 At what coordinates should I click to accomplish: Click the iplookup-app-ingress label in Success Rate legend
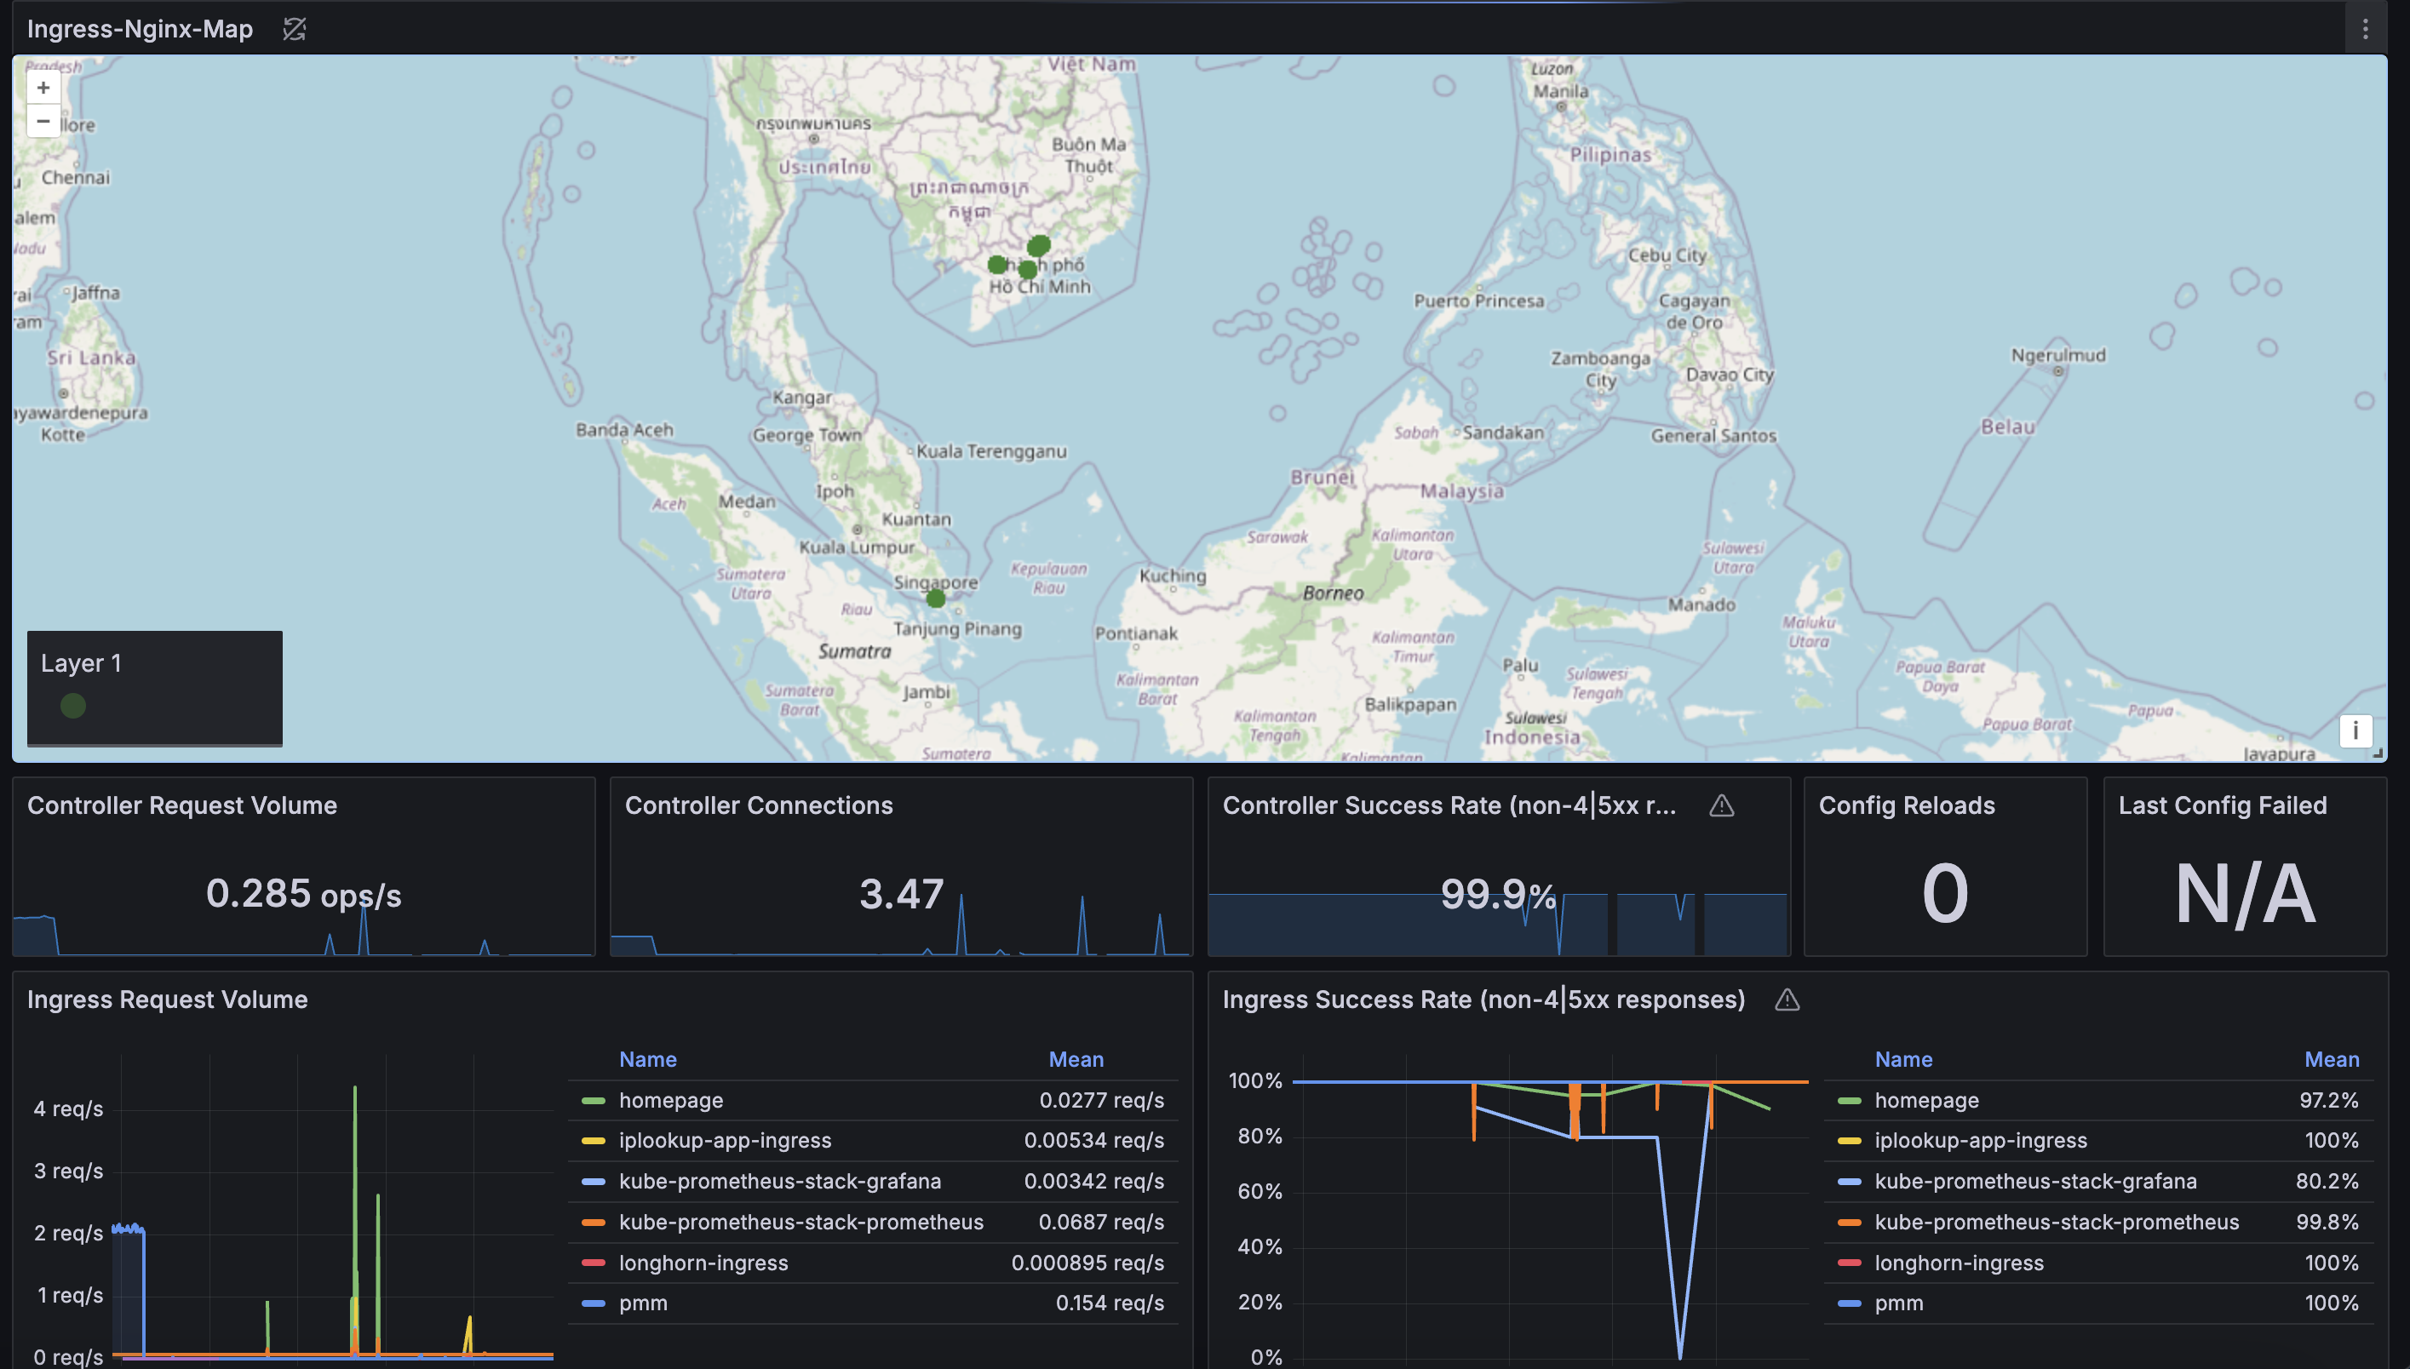1980,1141
